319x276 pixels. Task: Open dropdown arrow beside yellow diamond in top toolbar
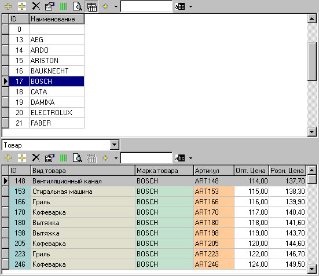tap(116, 6)
